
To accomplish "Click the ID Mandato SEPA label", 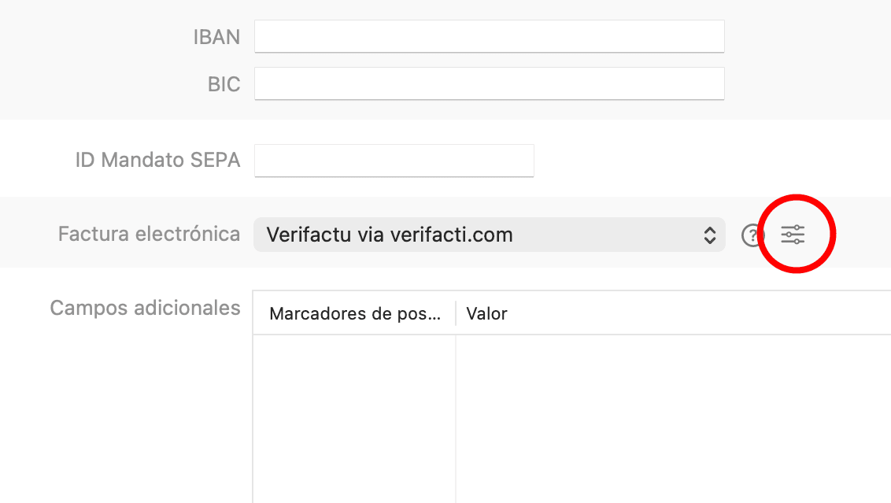I will (157, 161).
